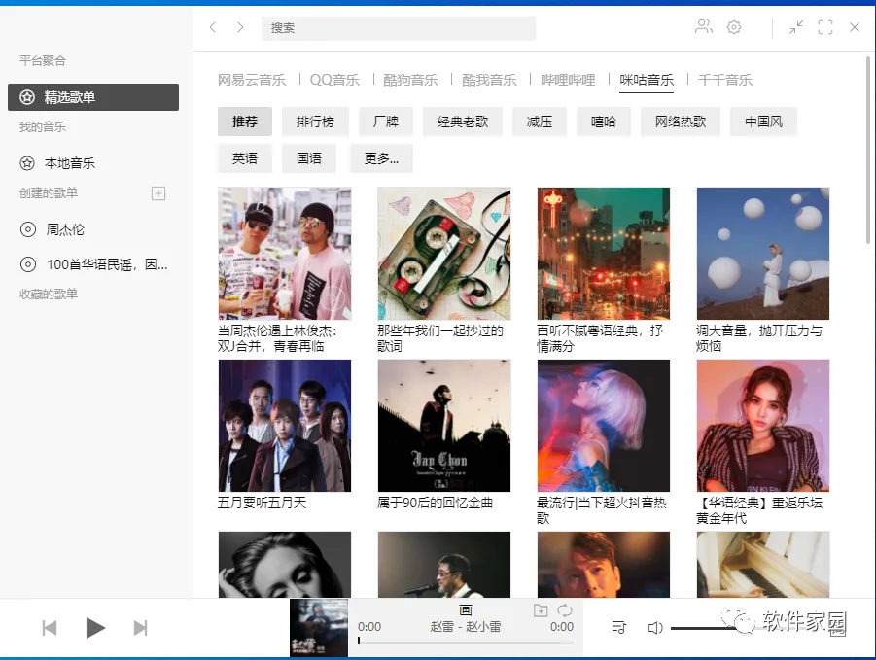Viewport: 876px width, 660px height.
Task: Open playlist cover 调大音量,抛开压力与烦恼
Action: pos(763,254)
